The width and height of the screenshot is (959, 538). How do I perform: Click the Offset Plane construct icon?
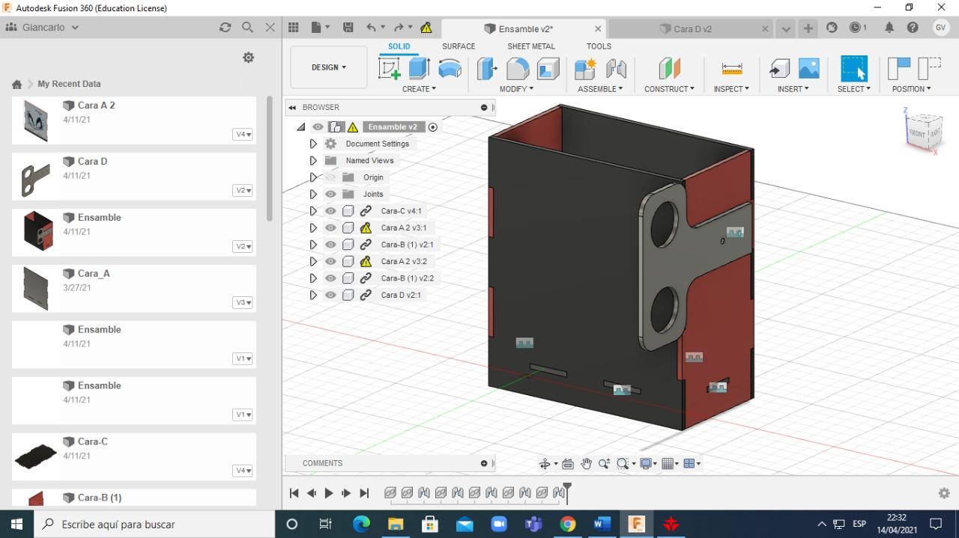pyautogui.click(x=669, y=69)
